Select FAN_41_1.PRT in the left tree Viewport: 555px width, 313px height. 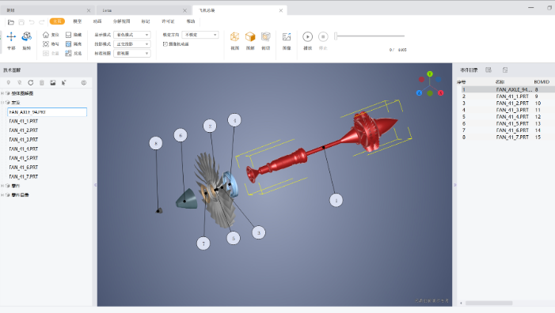[x=24, y=121]
